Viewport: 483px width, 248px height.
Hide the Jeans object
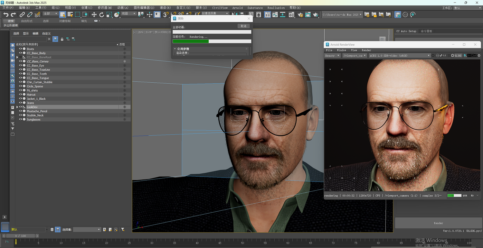point(21,103)
